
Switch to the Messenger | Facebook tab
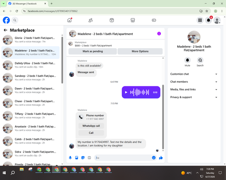pos(27,4)
